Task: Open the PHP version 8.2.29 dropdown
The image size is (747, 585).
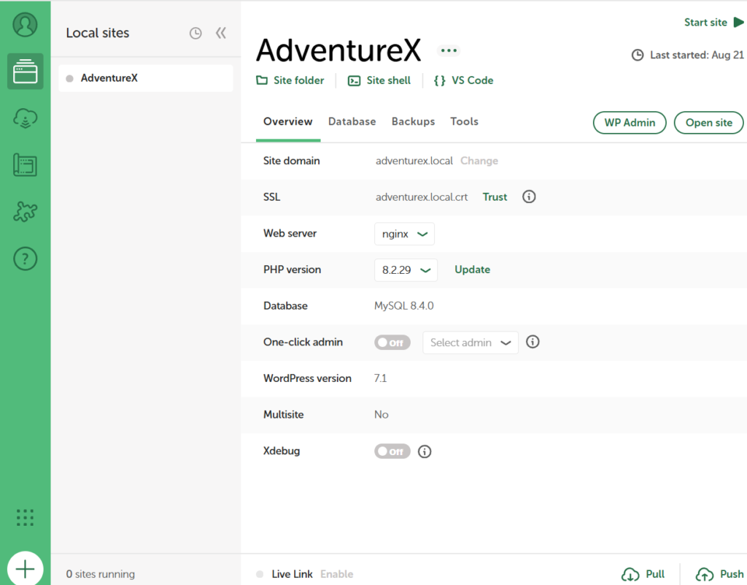Action: click(406, 269)
